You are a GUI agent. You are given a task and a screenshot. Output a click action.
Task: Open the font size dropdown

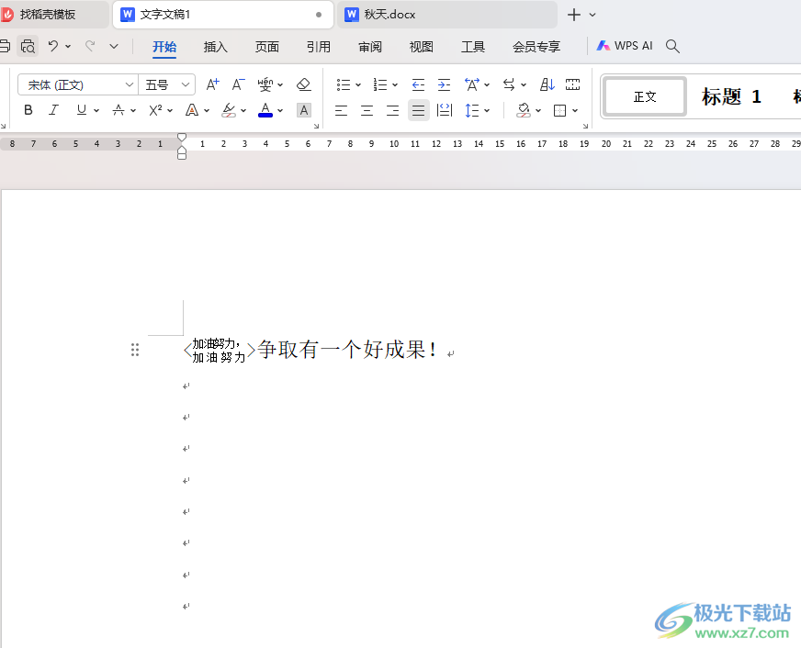(186, 84)
